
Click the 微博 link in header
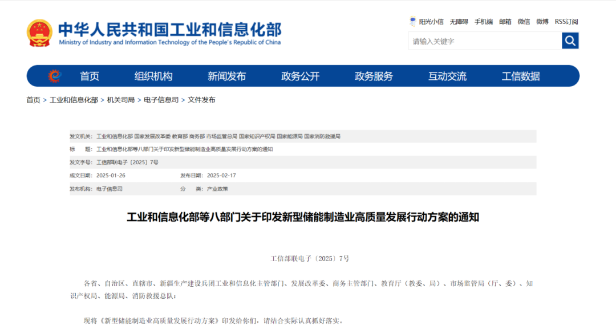(x=542, y=22)
